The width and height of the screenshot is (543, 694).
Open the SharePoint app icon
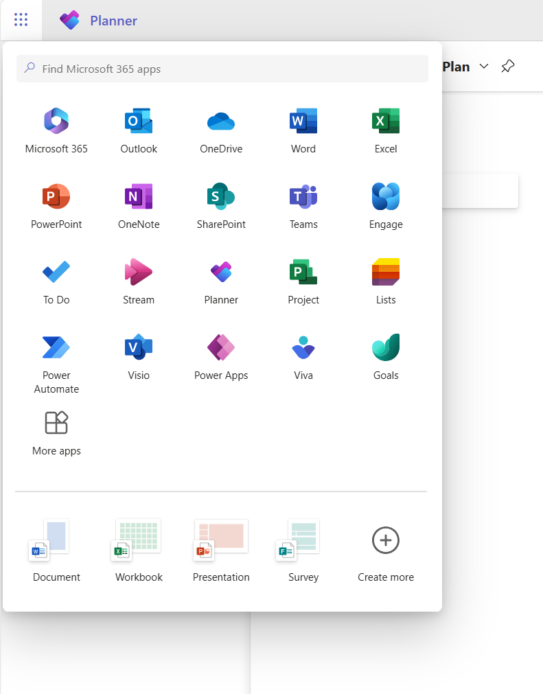pyautogui.click(x=221, y=198)
